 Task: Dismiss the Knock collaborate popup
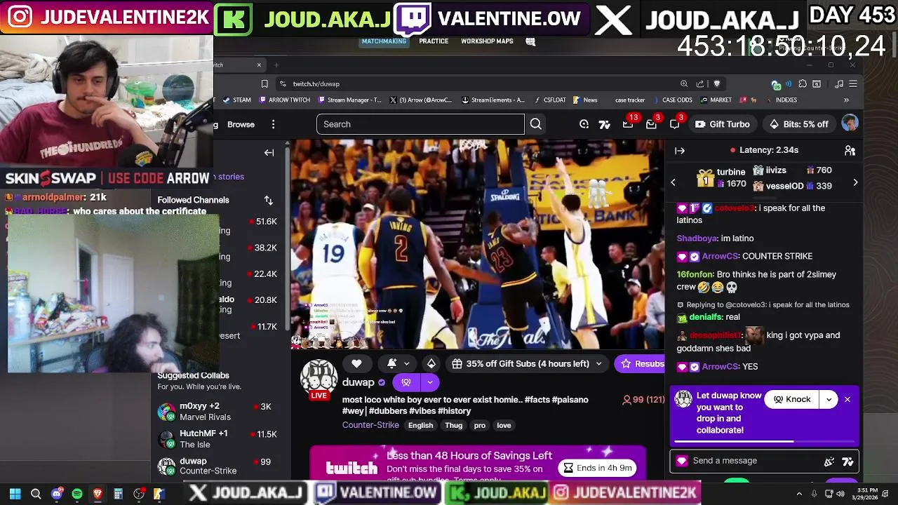[x=847, y=399]
